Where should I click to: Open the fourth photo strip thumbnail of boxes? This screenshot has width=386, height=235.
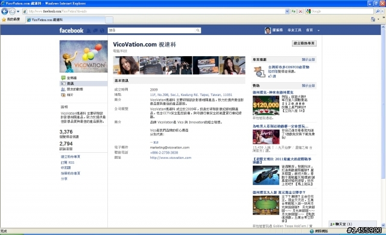coord(206,65)
